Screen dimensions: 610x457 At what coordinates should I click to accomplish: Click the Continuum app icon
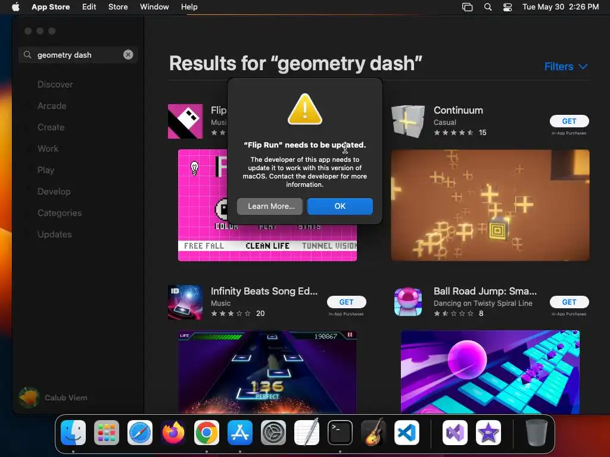tap(407, 121)
